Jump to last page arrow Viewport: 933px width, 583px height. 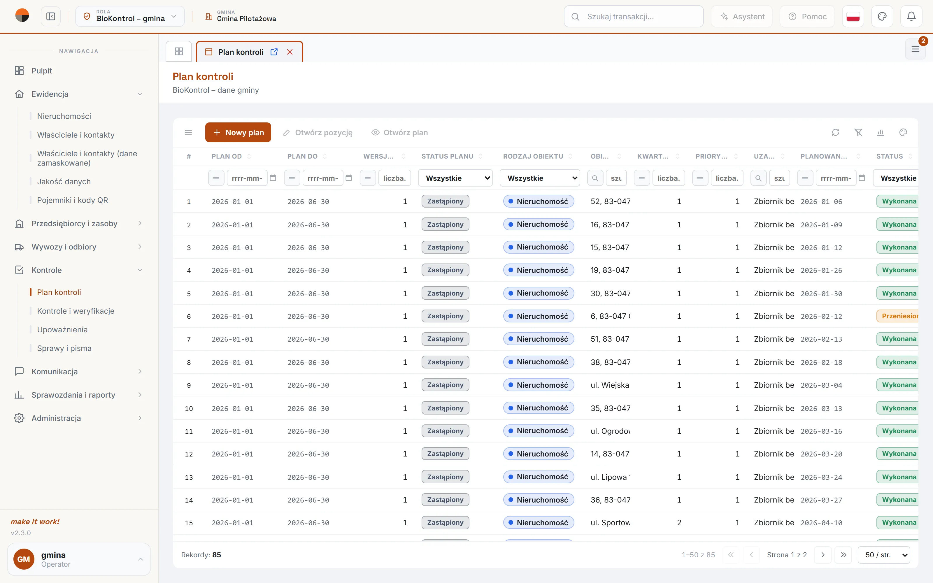(x=843, y=555)
